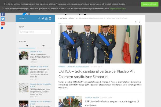The width and height of the screenshot is (161, 107).
Task: Open LATINA GdF headline article
Action: point(97,74)
